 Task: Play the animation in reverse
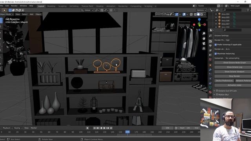click(101, 128)
